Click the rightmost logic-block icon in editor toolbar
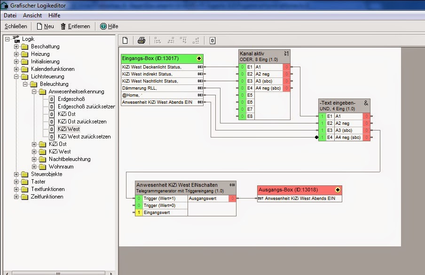 click(212, 40)
